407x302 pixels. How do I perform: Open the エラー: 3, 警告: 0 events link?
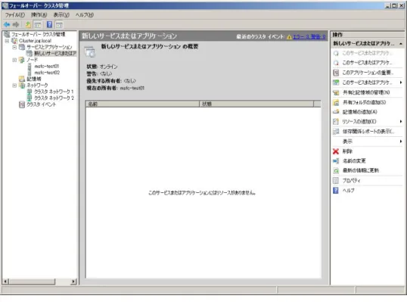tap(309, 37)
